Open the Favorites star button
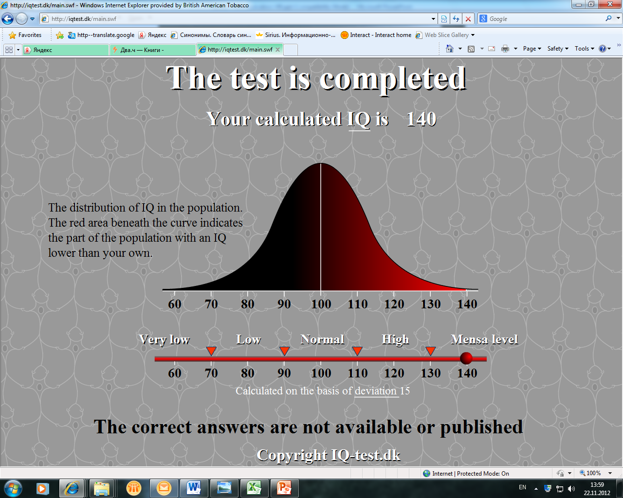 coord(25,35)
